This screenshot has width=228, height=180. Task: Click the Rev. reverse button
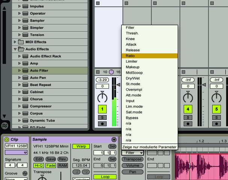point(63,159)
